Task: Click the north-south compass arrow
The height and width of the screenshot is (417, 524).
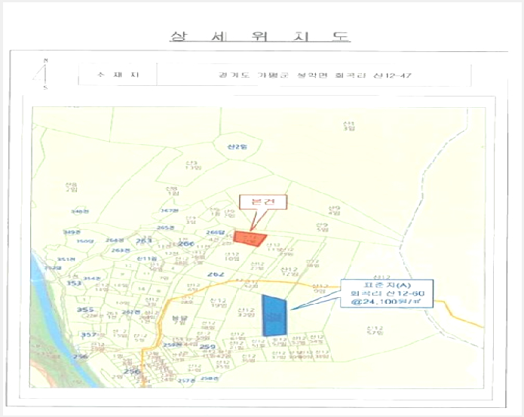Action: pos(41,74)
